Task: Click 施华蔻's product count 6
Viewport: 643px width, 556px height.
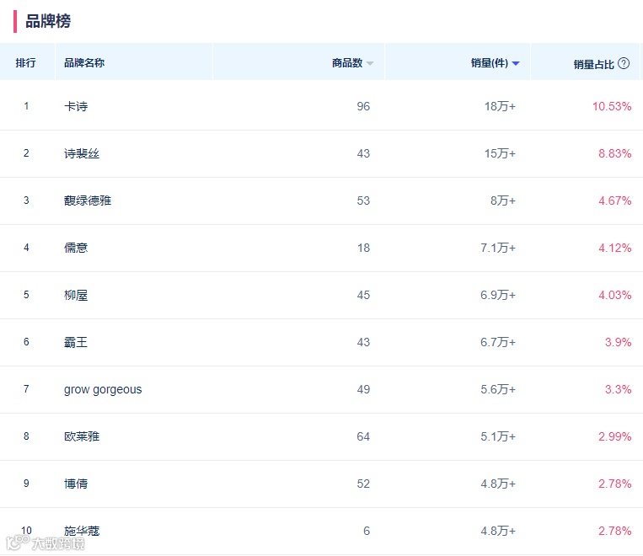Action: click(x=367, y=531)
